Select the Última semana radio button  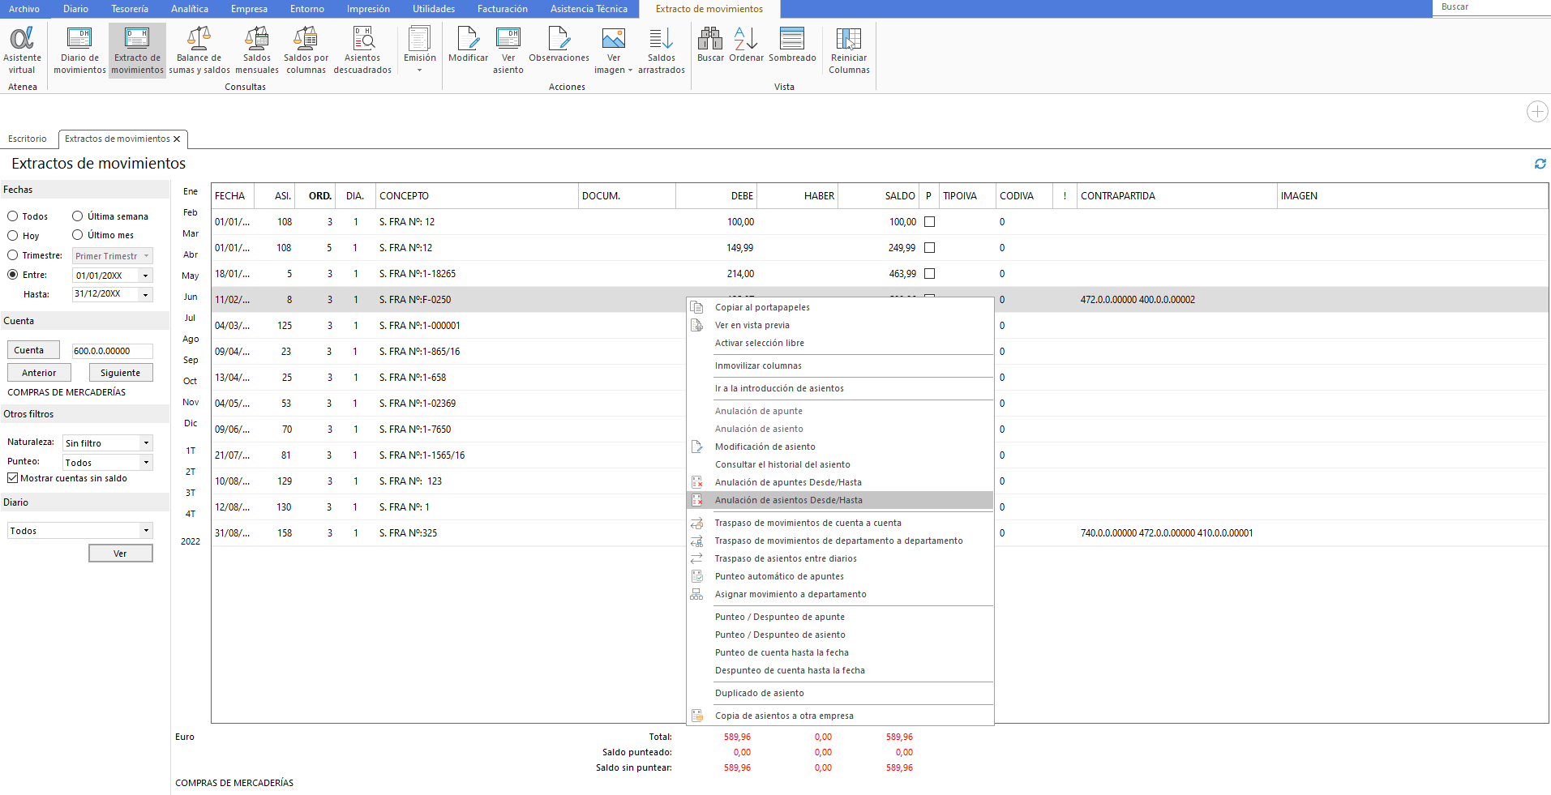click(x=78, y=216)
